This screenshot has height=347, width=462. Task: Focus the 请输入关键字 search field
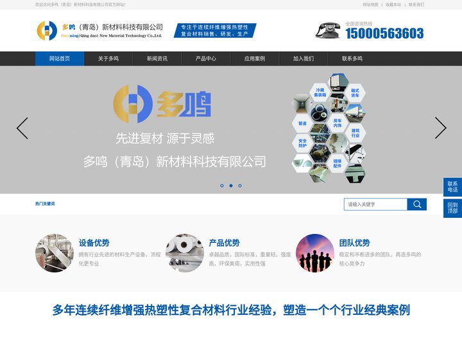375,204
